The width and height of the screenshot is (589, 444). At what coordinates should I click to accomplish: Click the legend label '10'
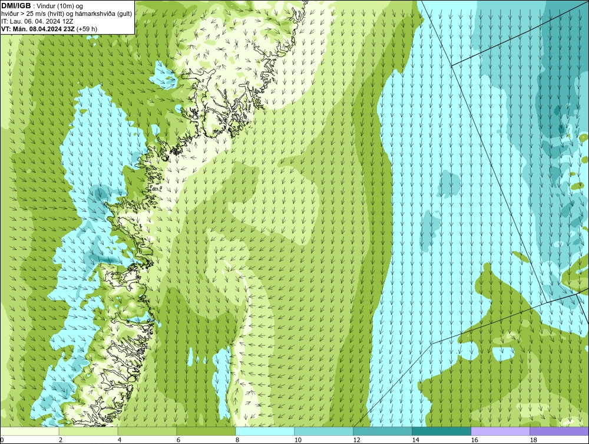pyautogui.click(x=297, y=440)
